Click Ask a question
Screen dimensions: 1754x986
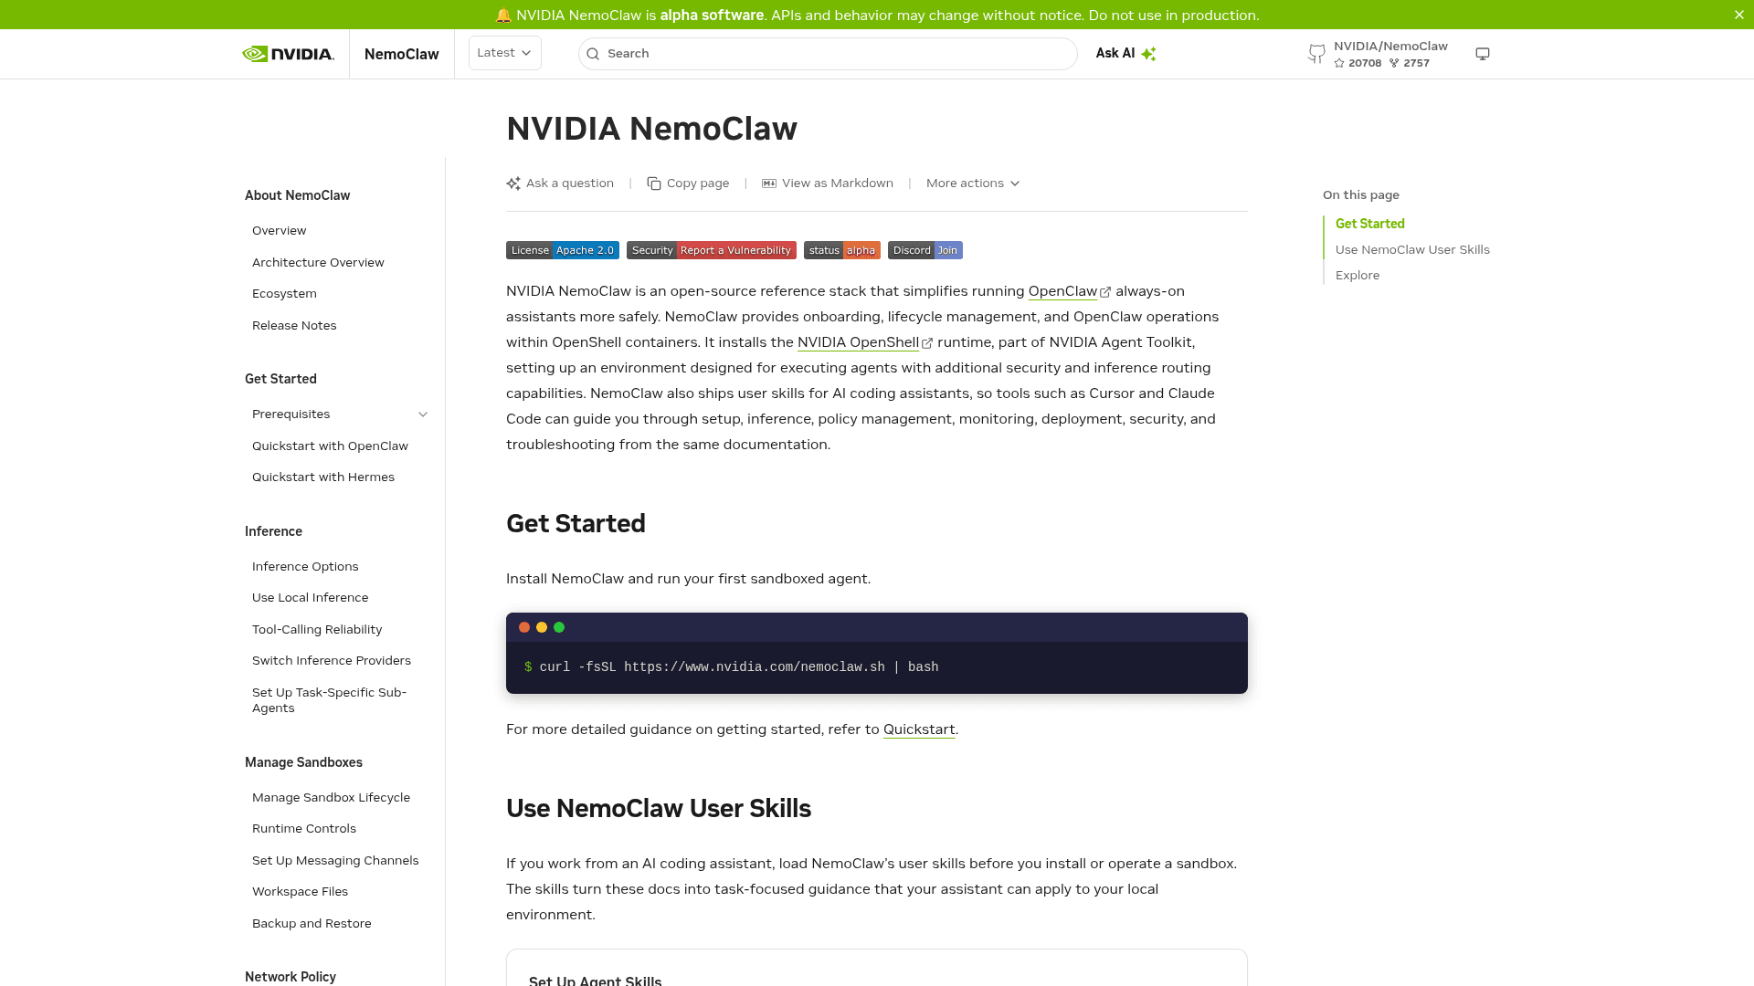coord(560,184)
